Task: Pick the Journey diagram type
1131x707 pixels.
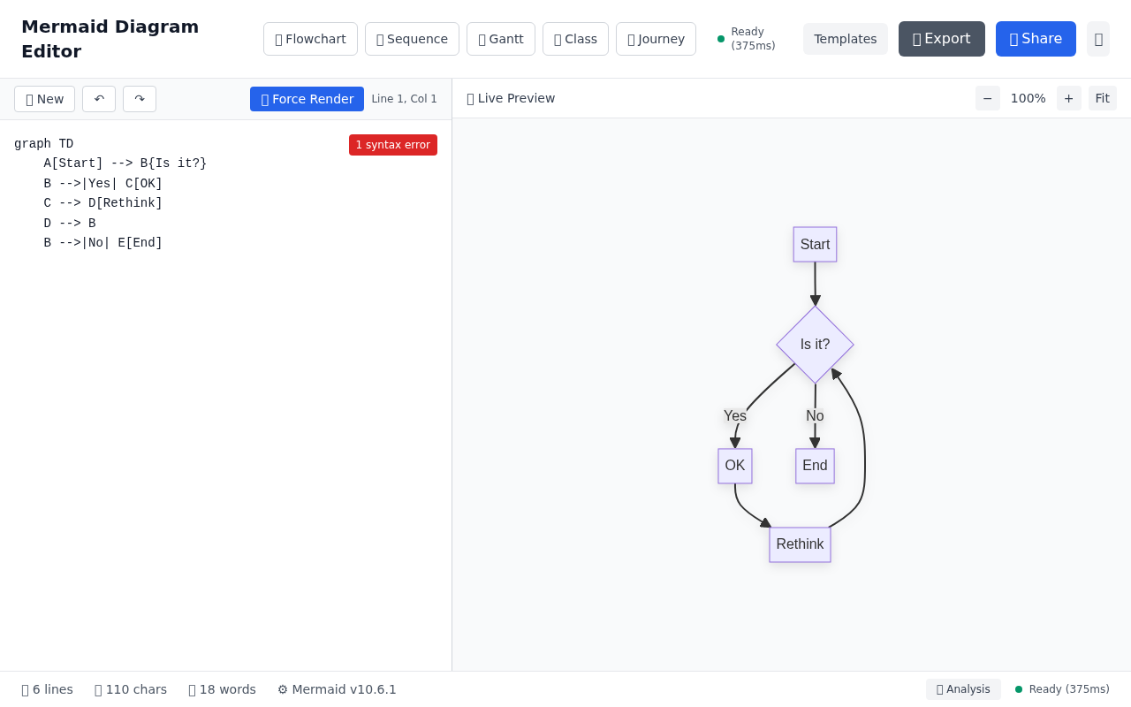Action: [x=656, y=39]
